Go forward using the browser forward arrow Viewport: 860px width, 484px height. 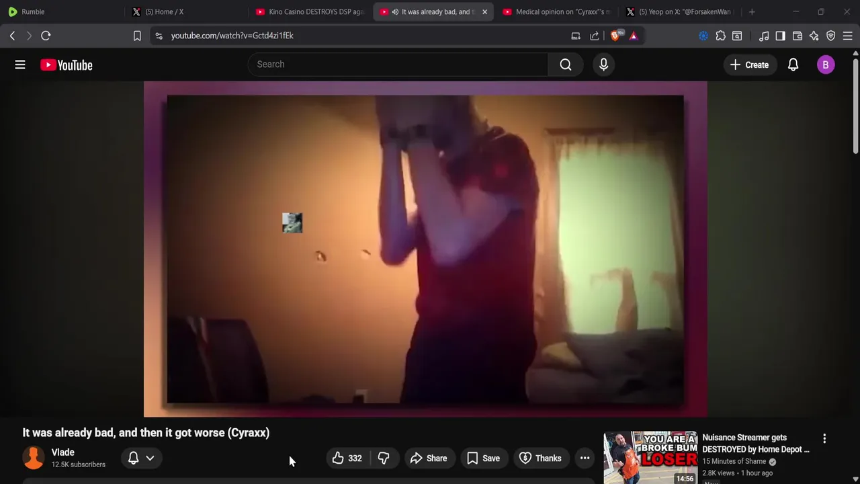(x=29, y=36)
